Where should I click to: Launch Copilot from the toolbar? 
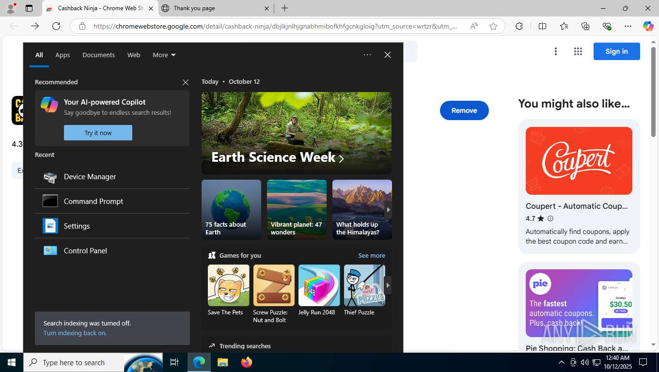coord(648,26)
